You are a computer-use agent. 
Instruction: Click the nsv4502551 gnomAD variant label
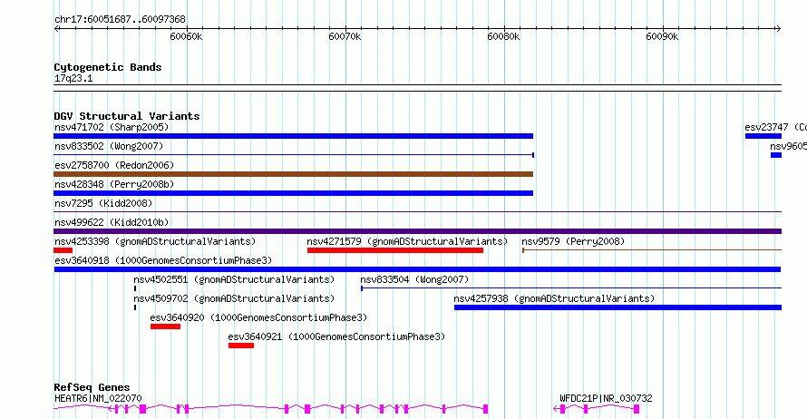click(x=234, y=279)
